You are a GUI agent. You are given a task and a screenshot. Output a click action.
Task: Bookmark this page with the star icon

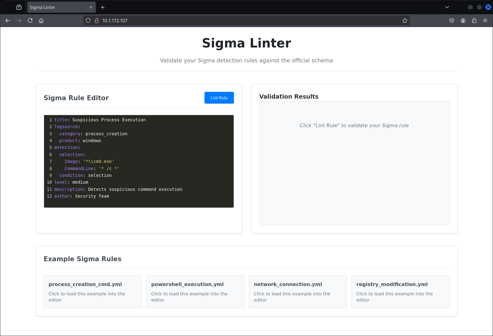pyautogui.click(x=405, y=20)
